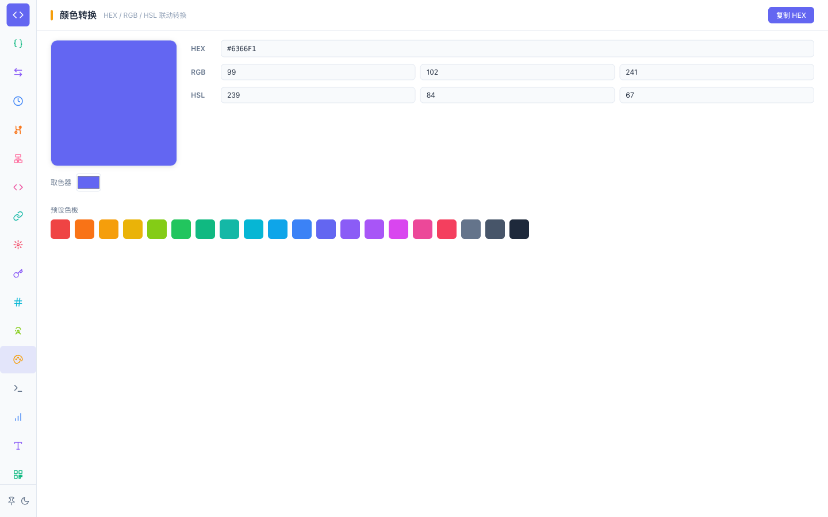Click the RGB blue field showing 241
Screen dimensions: 828x517
pyautogui.click(x=716, y=72)
